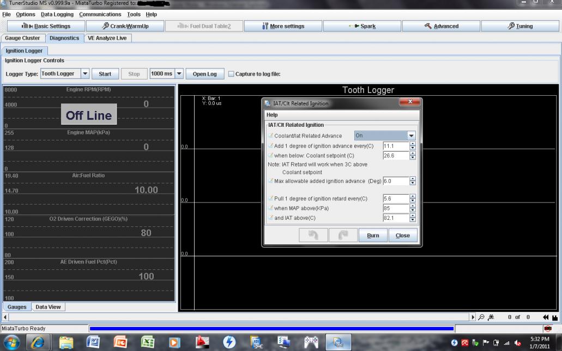Image resolution: width=562 pixels, height=351 pixels.
Task: Switch to the Data View tab
Action: (x=48, y=307)
